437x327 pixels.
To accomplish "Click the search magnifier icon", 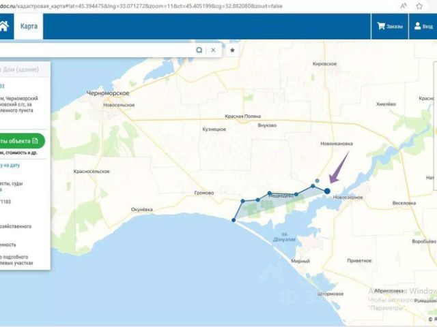I will click(x=199, y=50).
